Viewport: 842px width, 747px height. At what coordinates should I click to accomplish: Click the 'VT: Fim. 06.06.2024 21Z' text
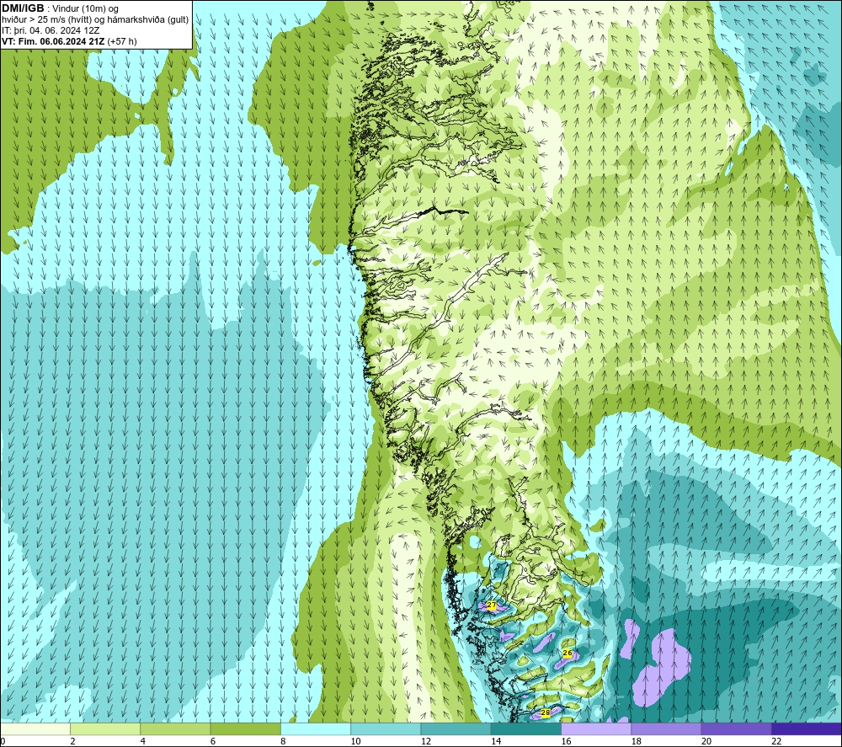tap(54, 41)
